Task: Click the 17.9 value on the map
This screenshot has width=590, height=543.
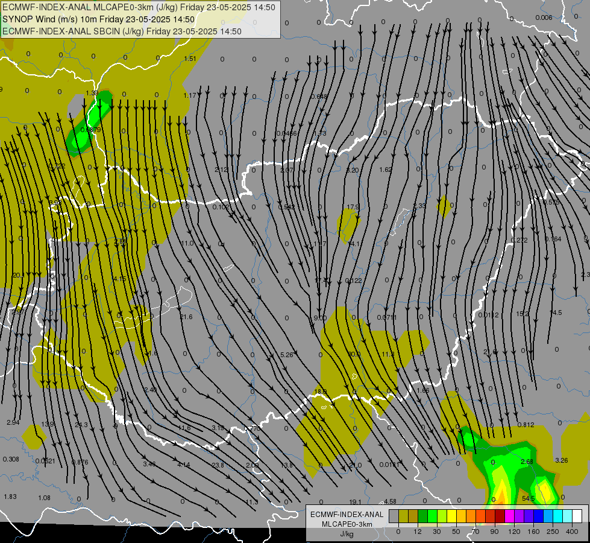Action: click(353, 207)
